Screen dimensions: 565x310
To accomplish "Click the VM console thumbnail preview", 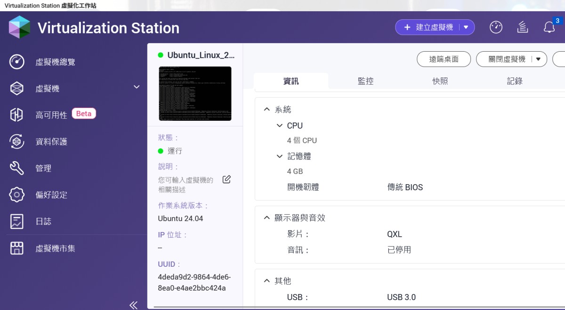I will point(195,93).
